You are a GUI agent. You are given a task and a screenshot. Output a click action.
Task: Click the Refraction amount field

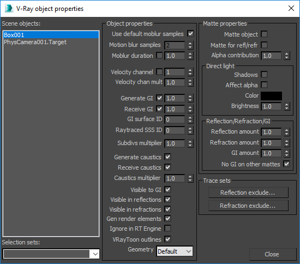tap(271, 143)
